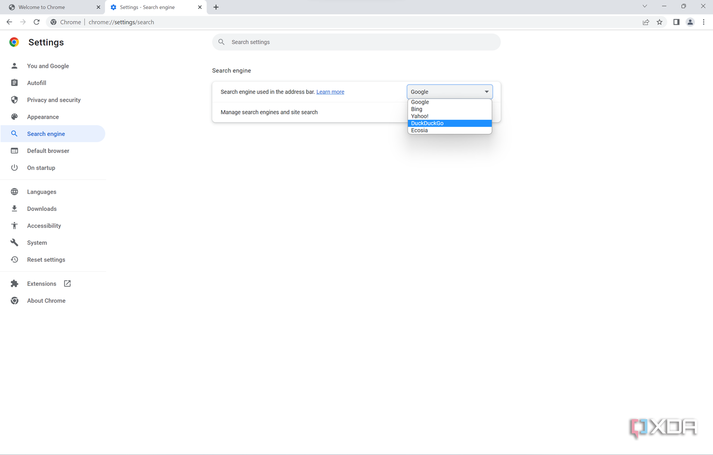The image size is (713, 455).
Task: Open Privacy and security settings
Action: point(54,100)
